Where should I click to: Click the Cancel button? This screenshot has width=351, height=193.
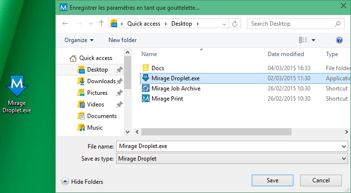tap(321, 180)
